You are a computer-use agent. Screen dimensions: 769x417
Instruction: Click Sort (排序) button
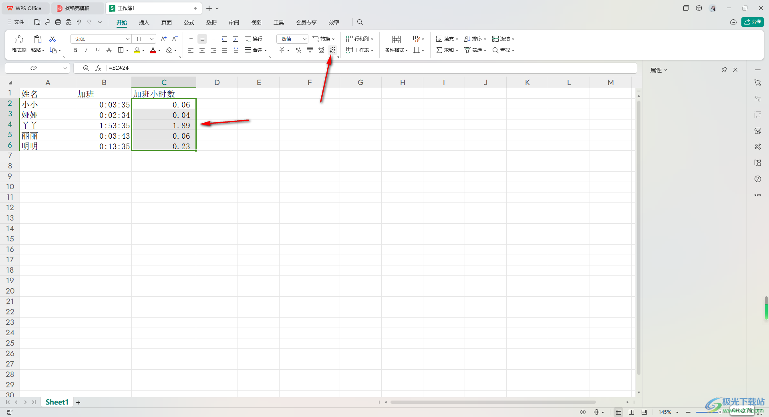(x=475, y=39)
